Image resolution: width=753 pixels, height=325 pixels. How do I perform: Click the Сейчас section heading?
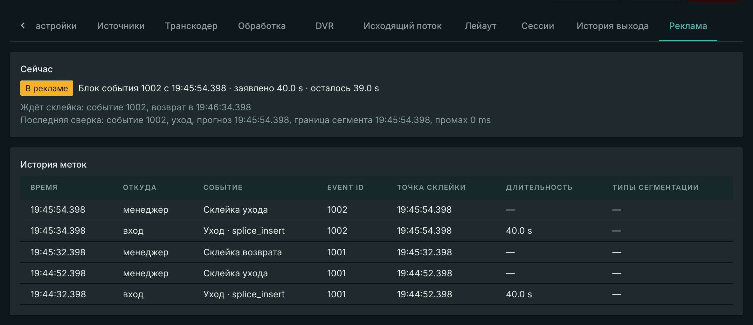pos(36,69)
